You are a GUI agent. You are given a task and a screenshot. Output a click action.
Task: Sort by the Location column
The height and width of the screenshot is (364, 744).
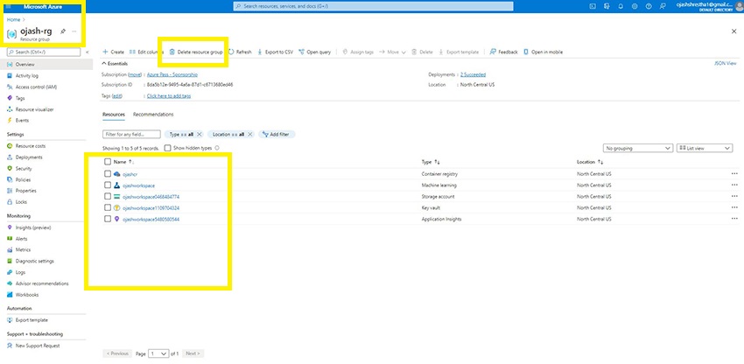click(590, 162)
